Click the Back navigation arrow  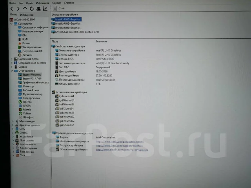pyautogui.click(x=12, y=9)
